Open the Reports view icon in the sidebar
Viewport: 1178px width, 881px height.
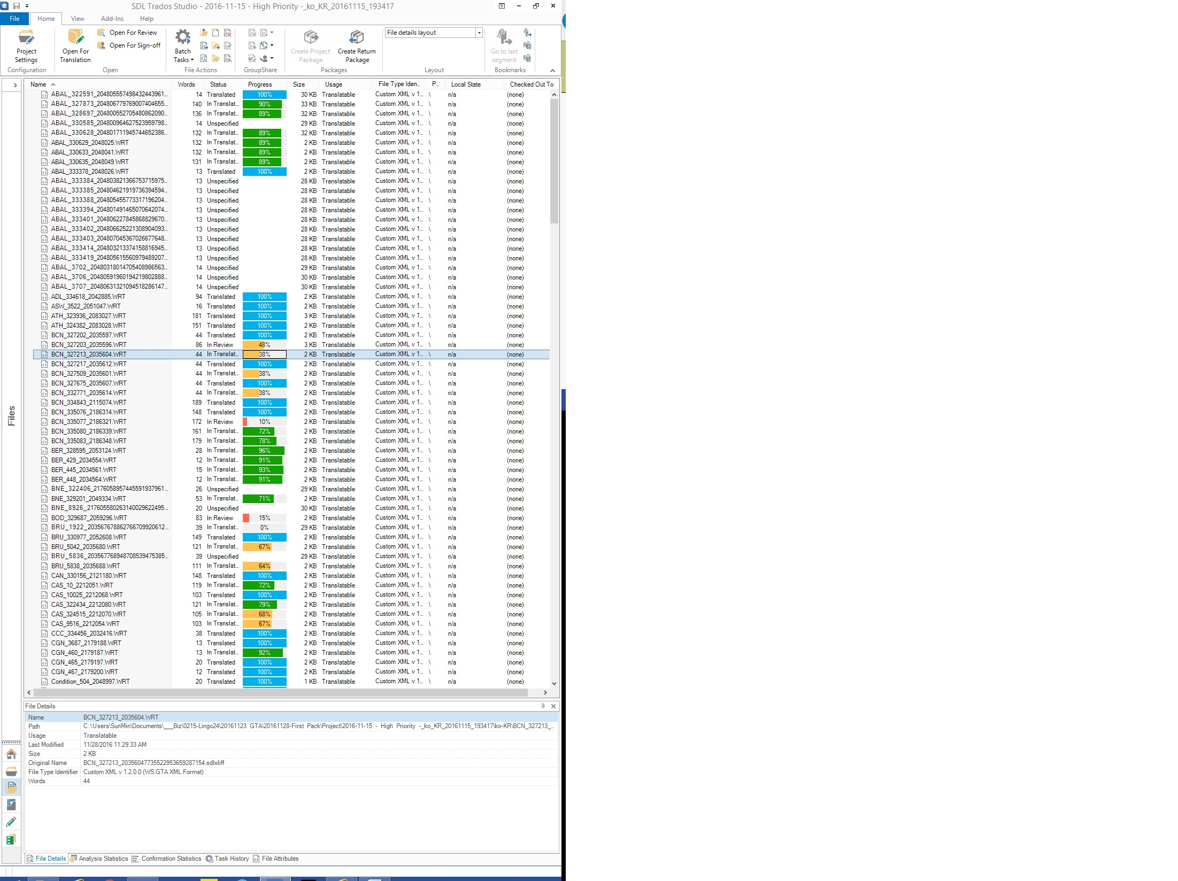click(11, 805)
